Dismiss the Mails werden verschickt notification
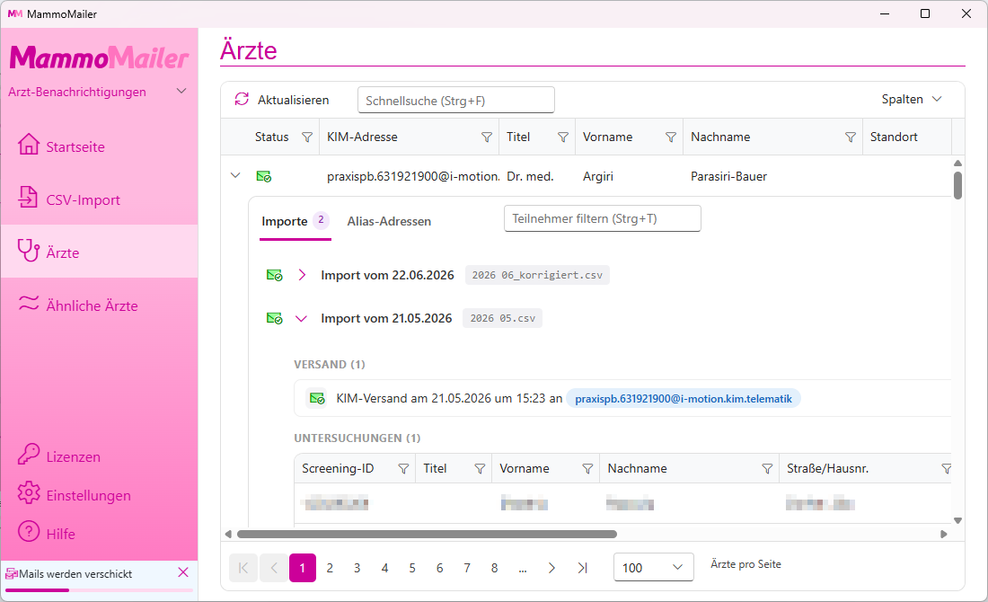Viewport: 988px width, 602px height. click(183, 572)
